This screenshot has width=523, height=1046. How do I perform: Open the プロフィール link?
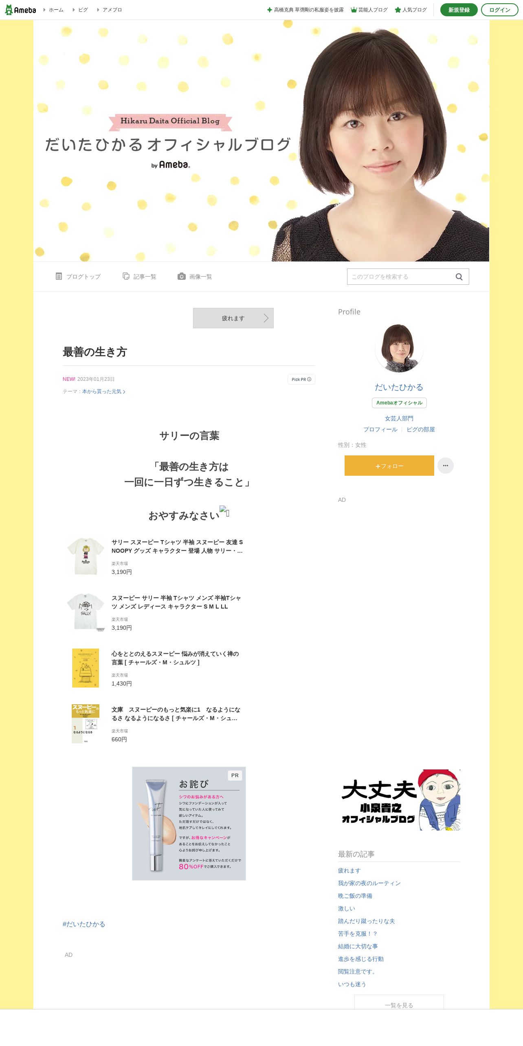[380, 429]
